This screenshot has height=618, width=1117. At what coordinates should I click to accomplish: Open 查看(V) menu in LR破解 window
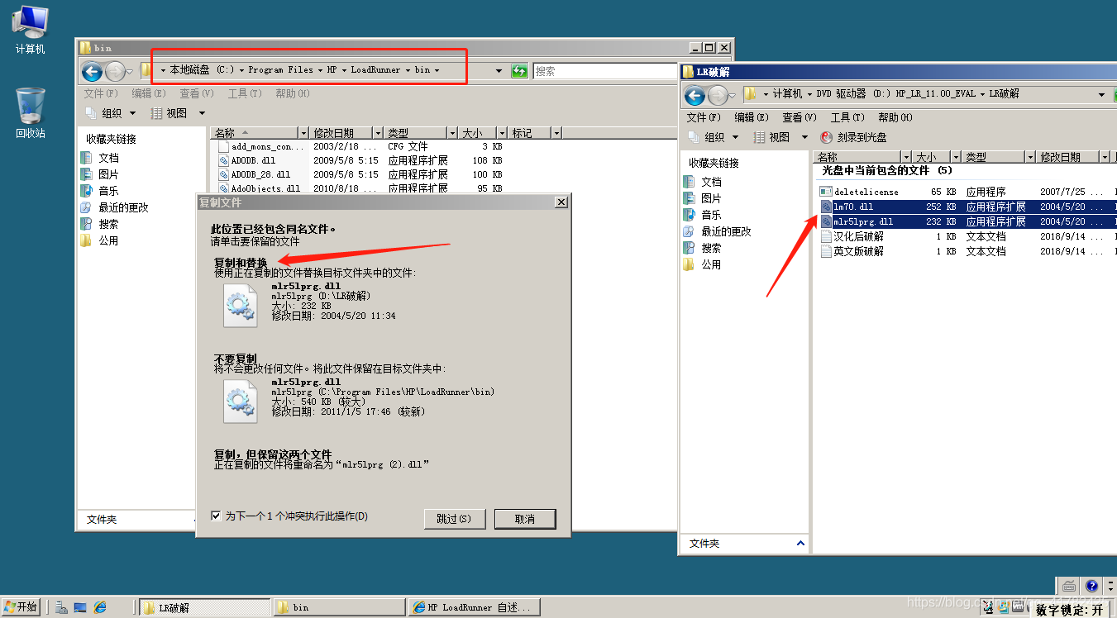(800, 117)
